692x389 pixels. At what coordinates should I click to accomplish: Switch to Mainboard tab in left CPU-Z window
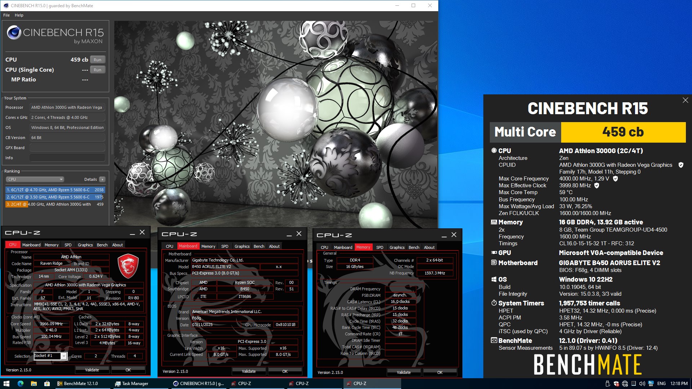pyautogui.click(x=31, y=245)
